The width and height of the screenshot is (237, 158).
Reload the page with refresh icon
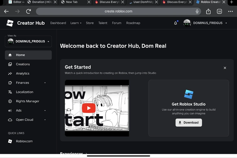coord(28,12)
